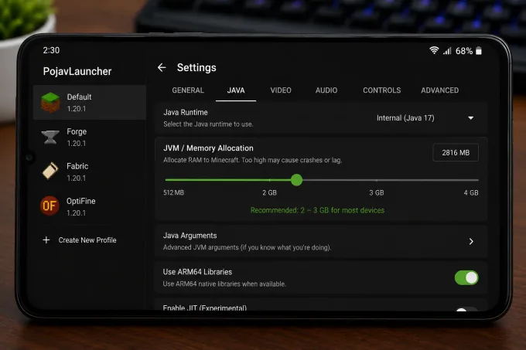Click Recommended: 2 – 3 GB text
Viewport: 526px width, 350px height.
tap(317, 210)
